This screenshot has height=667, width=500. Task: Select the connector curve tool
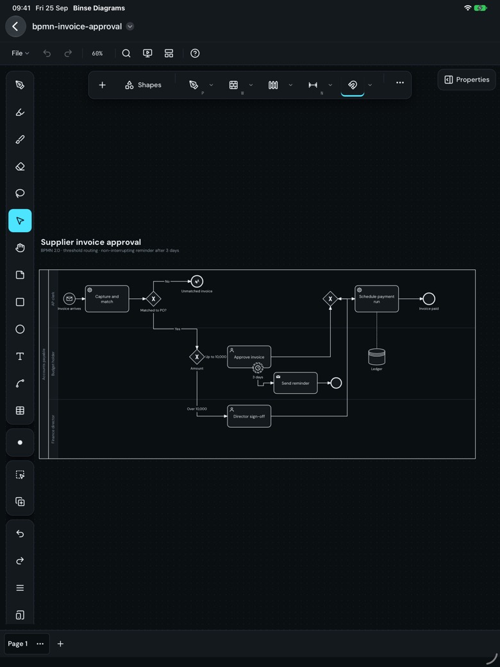20,384
